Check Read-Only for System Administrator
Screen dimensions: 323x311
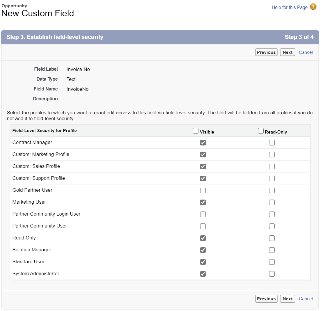272,274
